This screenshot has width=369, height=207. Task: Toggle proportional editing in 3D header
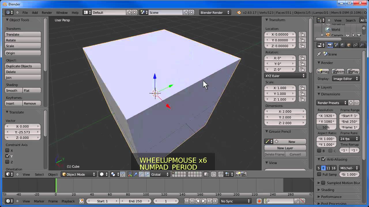[214, 174]
